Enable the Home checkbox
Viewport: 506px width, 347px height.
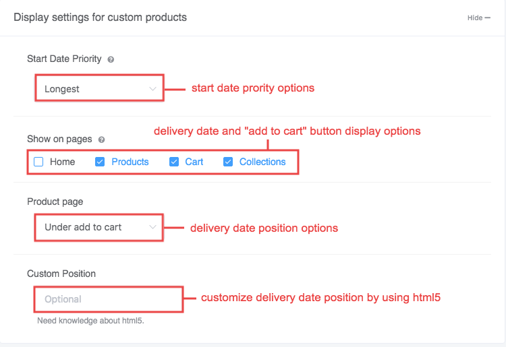[39, 162]
